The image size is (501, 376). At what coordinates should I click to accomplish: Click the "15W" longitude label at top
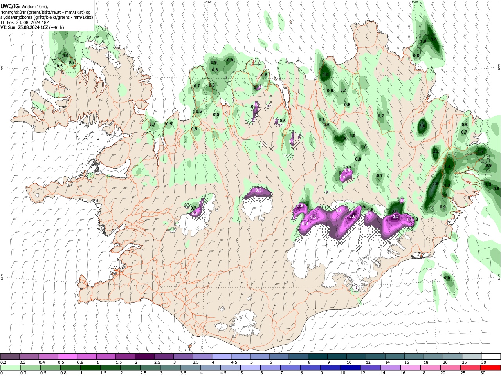(414, 2)
